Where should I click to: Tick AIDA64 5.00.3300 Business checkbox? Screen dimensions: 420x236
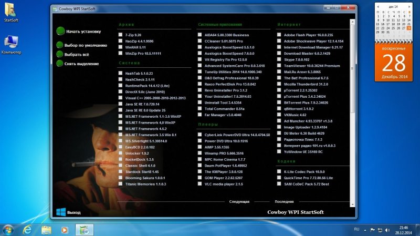199,35
